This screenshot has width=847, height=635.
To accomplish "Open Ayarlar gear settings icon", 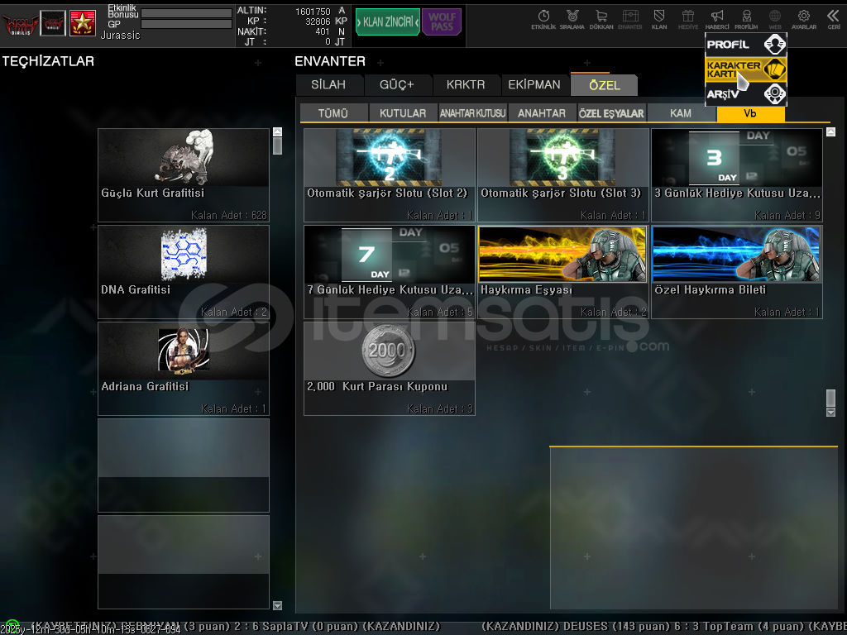I will point(803,18).
